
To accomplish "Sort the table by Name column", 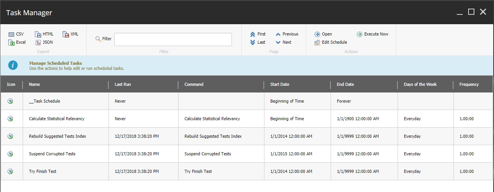I will (x=34, y=84).
